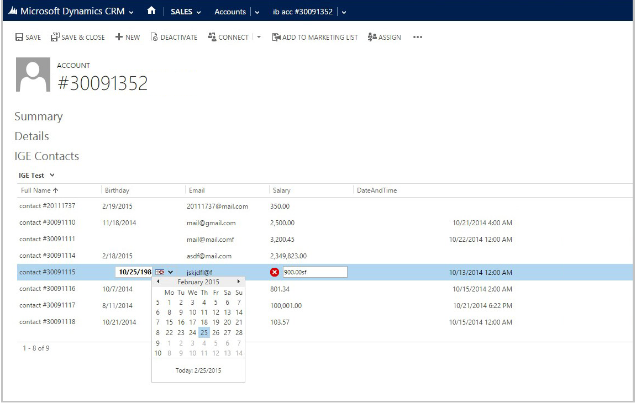Click the Microsoft Dynamics CRM logo
636x403 pixels.
13,11
